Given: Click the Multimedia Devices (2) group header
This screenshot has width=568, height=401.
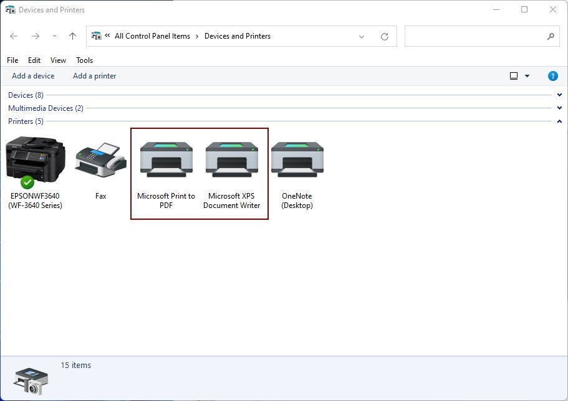Looking at the screenshot, I should tap(46, 108).
